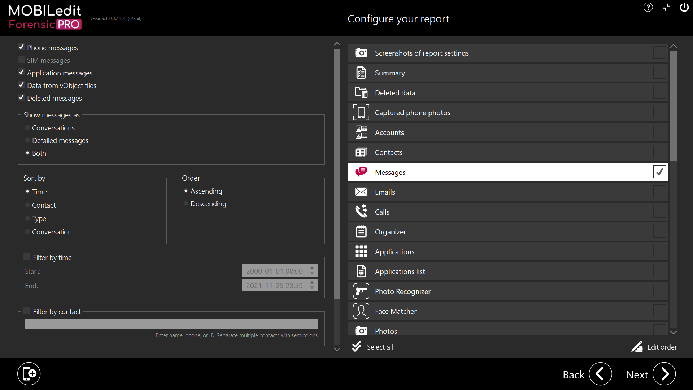Click the Next button

[x=664, y=374]
